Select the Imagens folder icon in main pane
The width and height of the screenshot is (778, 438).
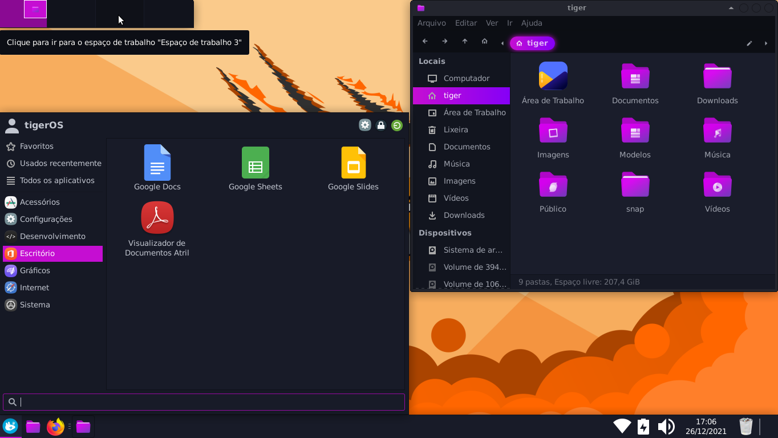click(553, 130)
